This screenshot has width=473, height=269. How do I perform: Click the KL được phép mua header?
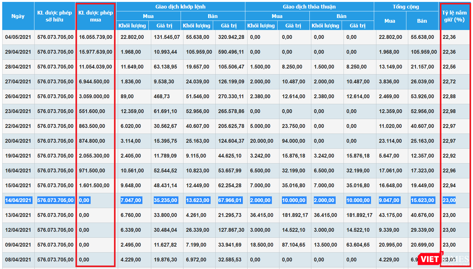tap(95, 16)
